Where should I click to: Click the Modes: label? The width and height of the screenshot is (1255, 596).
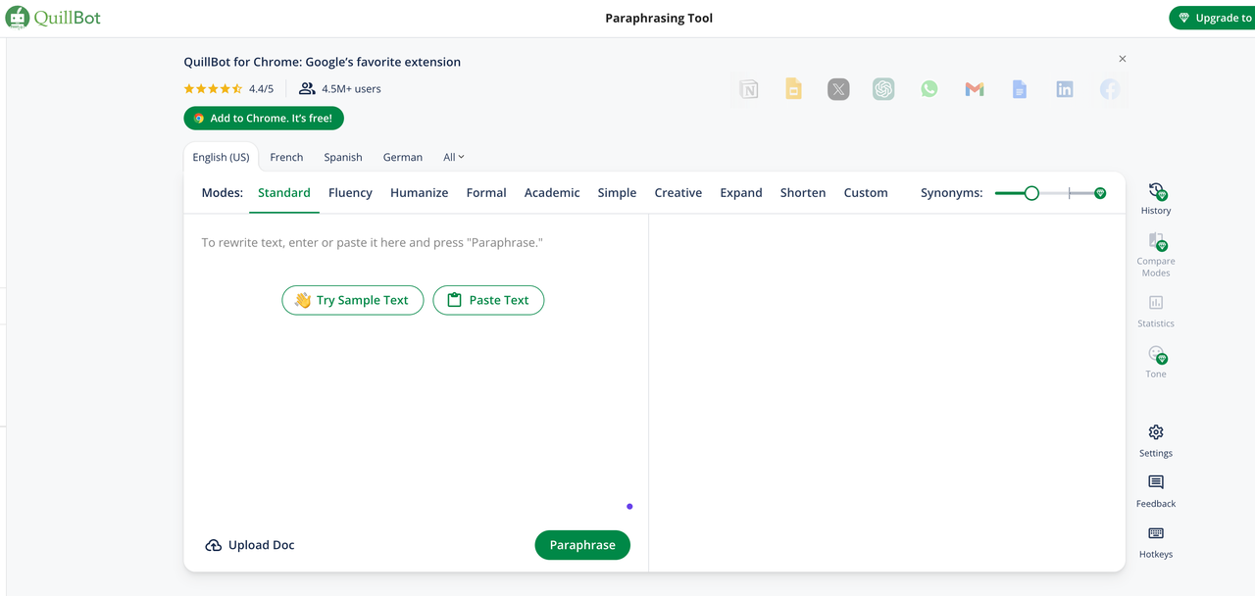point(222,193)
